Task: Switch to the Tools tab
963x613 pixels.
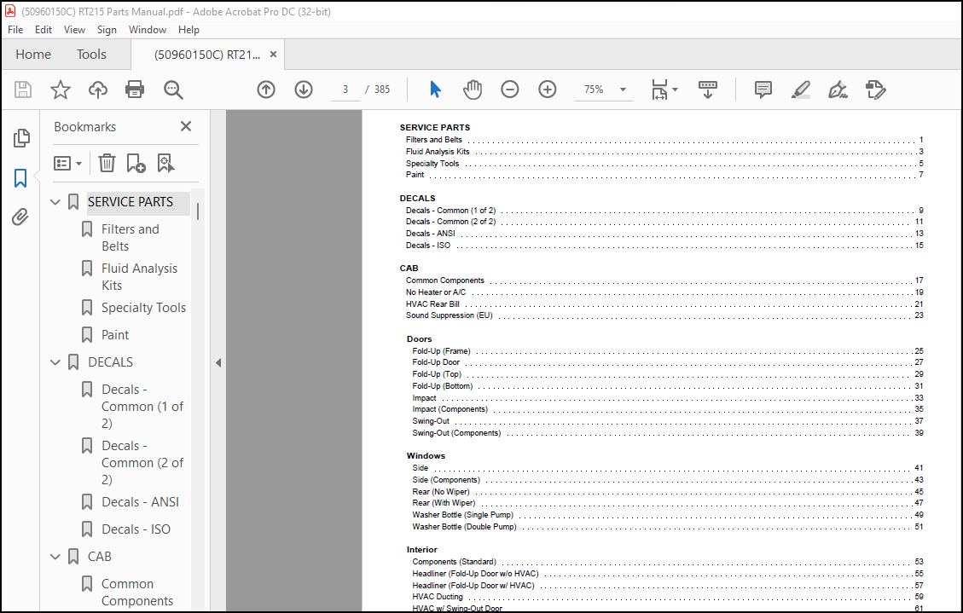Action: 91,55
